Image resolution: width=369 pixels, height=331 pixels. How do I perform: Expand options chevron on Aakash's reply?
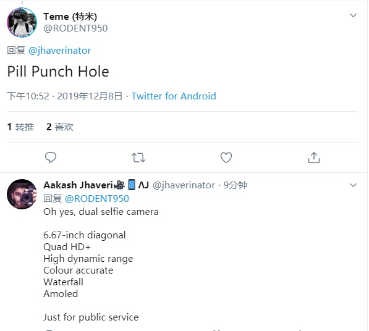coord(353,185)
